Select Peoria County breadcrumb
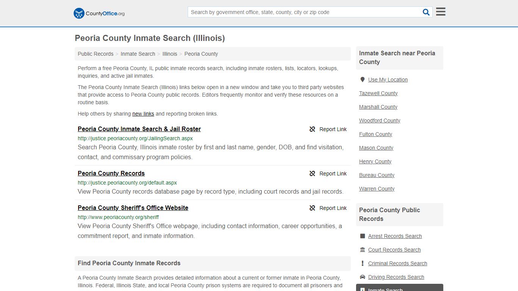The image size is (518, 291). (x=201, y=54)
